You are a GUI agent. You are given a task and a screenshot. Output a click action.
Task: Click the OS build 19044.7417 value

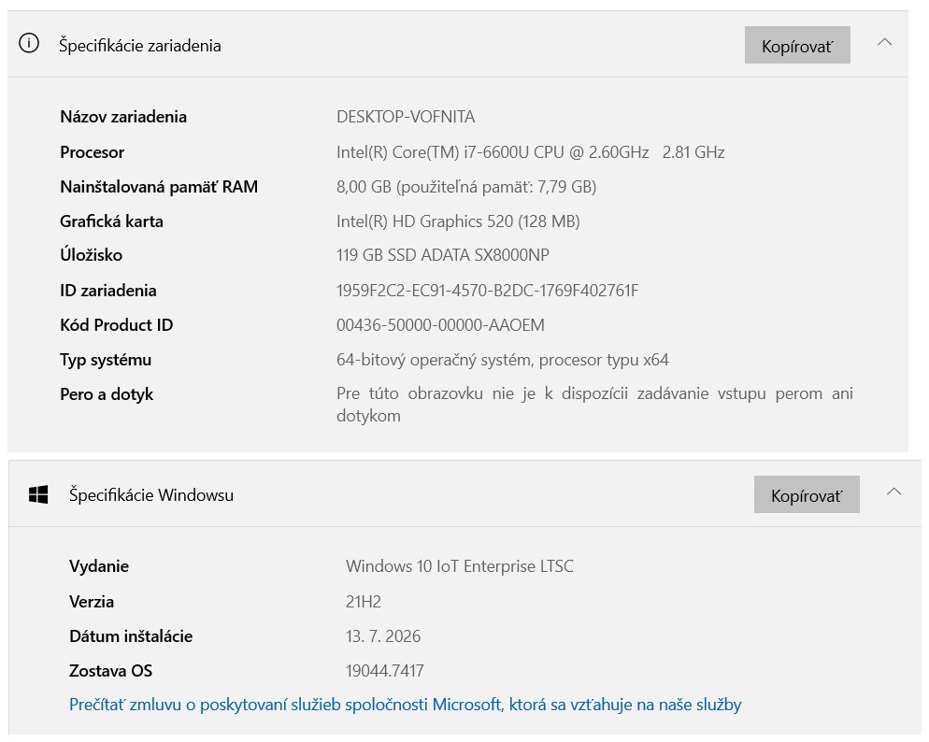(x=385, y=671)
